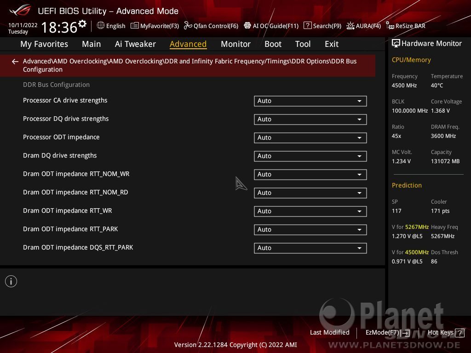
Task: Open Qfan Control(F6) fan icon
Action: pos(188,26)
